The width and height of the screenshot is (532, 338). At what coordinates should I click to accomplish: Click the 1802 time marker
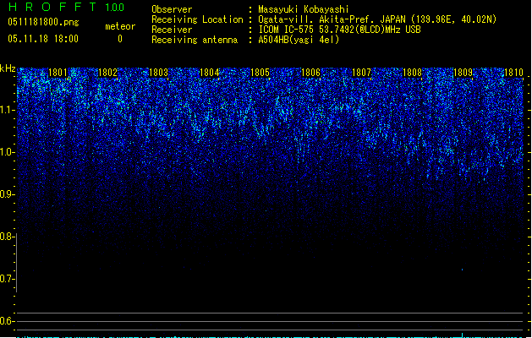pyautogui.click(x=107, y=73)
